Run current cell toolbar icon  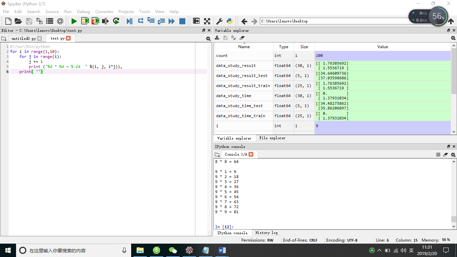[x=85, y=21]
